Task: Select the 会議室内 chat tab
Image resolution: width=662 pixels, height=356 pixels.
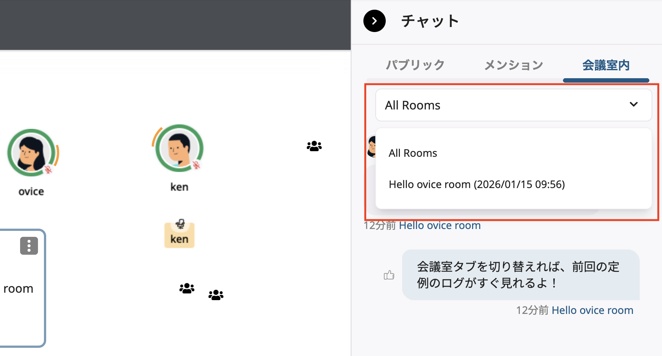Action: tap(606, 65)
